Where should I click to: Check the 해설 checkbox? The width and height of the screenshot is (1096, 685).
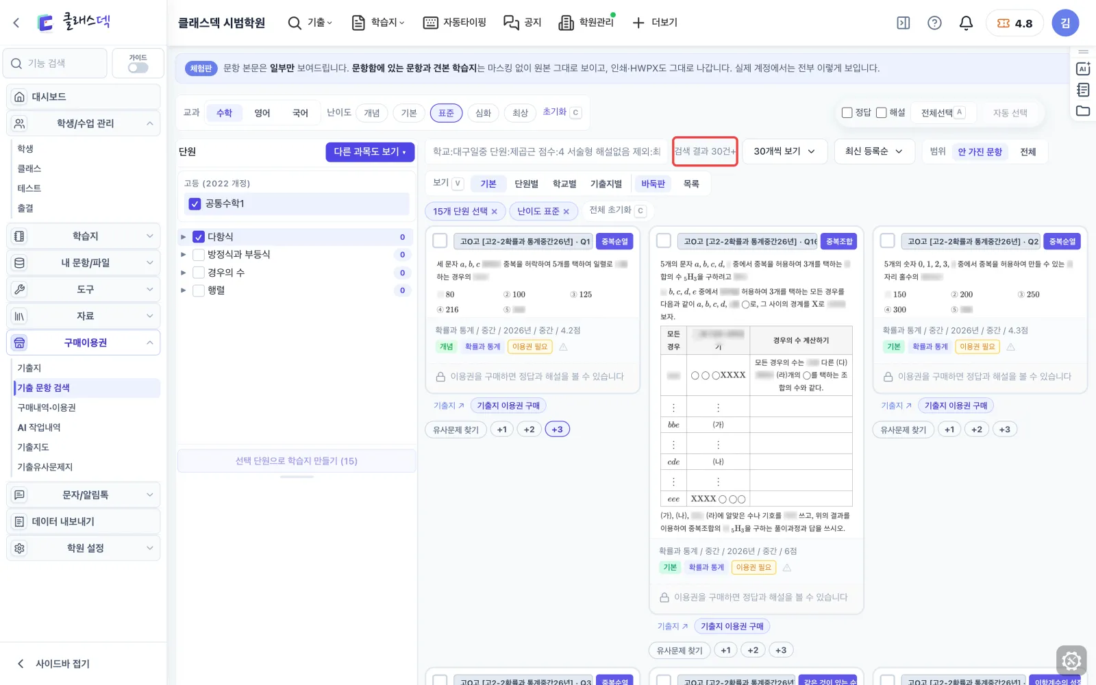coord(882,112)
